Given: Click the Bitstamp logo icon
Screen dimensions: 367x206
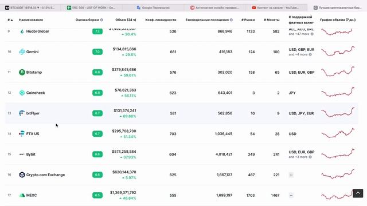Looking at the screenshot, I should coord(22,72).
